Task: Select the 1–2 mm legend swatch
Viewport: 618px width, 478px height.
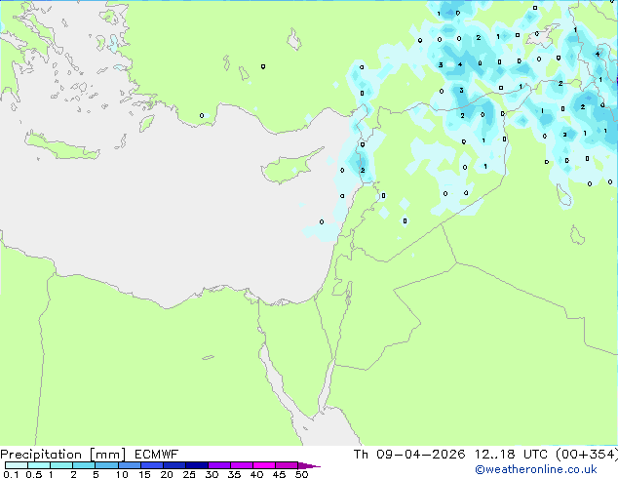Action: tap(61, 465)
